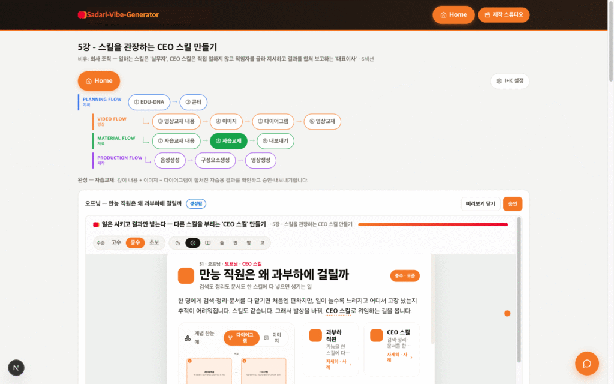Image resolution: width=614 pixels, height=384 pixels.
Task: Click the preview panel's vertical scrollbar
Action: click(519, 290)
